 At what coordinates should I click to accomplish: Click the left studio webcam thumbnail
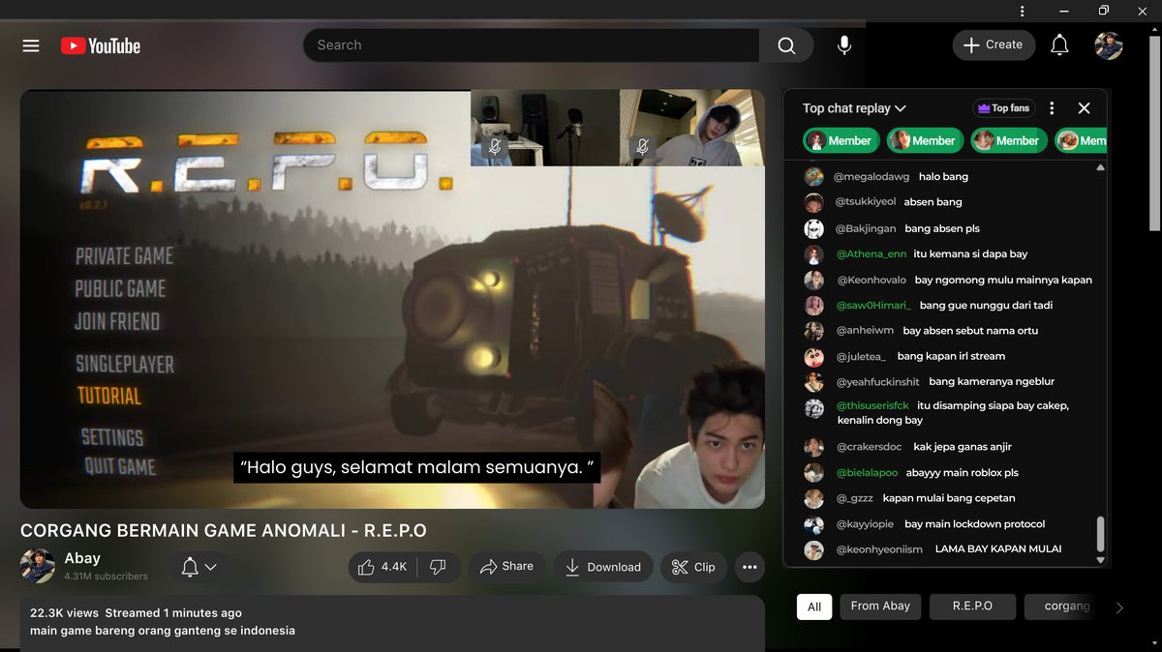pos(545,128)
